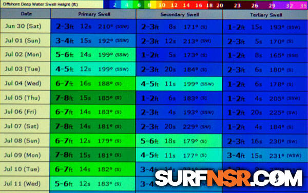Screen dimensions: 308x193
Task: Click tertiary swell 1-2ft 4s 184° cell
Action: coord(265,127)
